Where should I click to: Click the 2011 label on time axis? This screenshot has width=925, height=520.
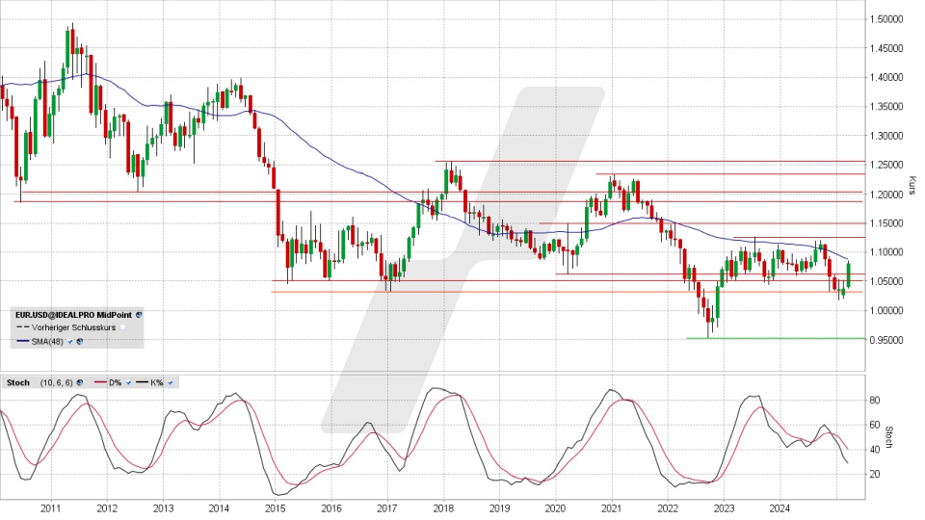click(x=50, y=508)
